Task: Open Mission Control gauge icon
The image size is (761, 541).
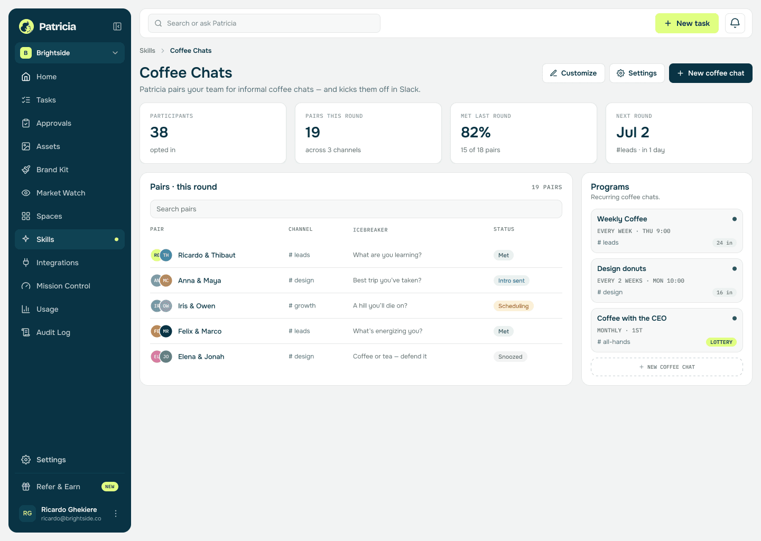Action: 26,286
